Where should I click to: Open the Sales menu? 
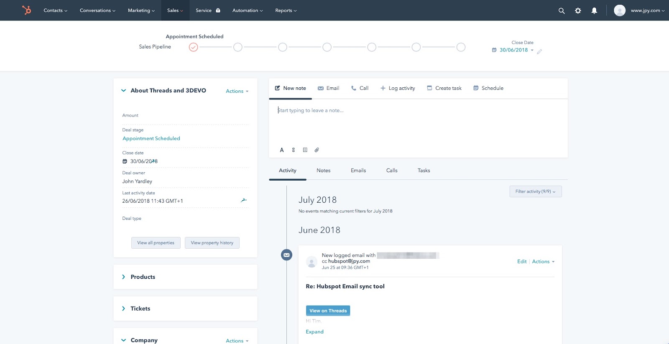pyautogui.click(x=175, y=10)
